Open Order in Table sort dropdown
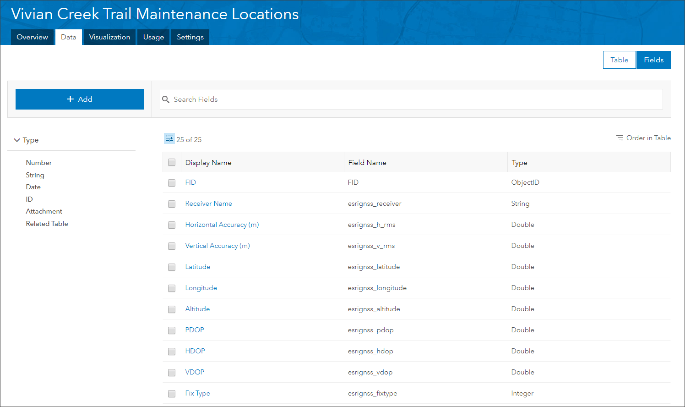The height and width of the screenshot is (407, 685). click(643, 138)
